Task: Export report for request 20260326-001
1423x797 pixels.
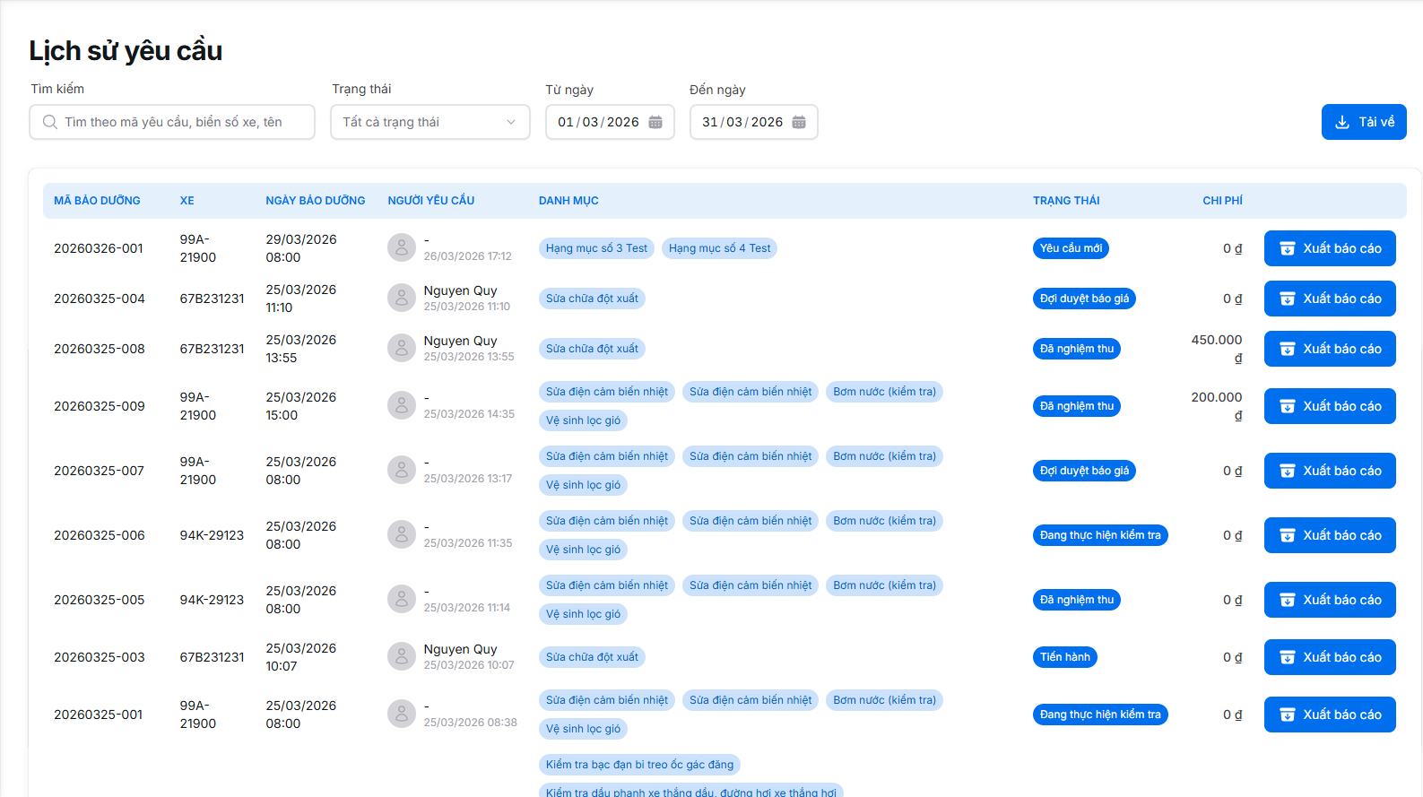Action: click(x=1329, y=248)
